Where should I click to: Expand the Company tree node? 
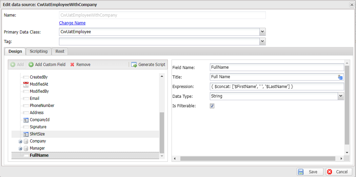click(x=20, y=141)
